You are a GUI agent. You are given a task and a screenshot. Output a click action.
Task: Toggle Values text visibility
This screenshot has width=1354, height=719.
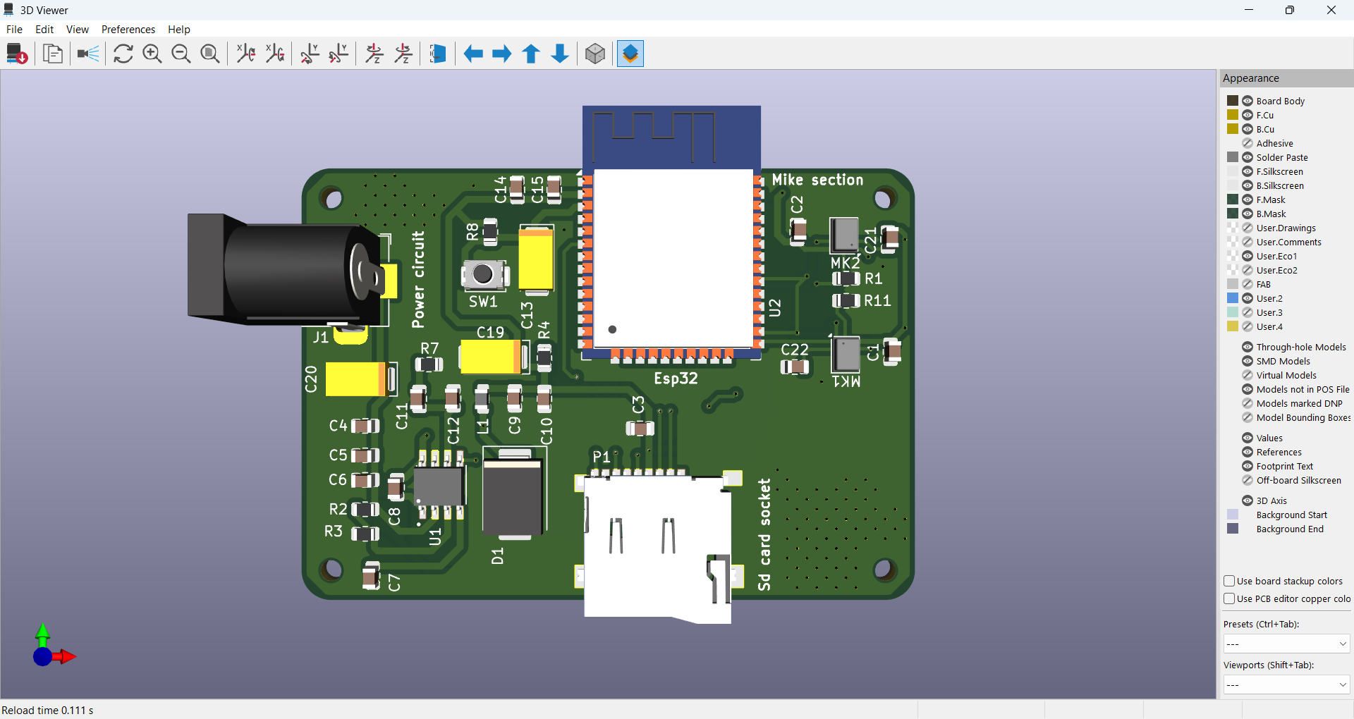[1248, 438]
